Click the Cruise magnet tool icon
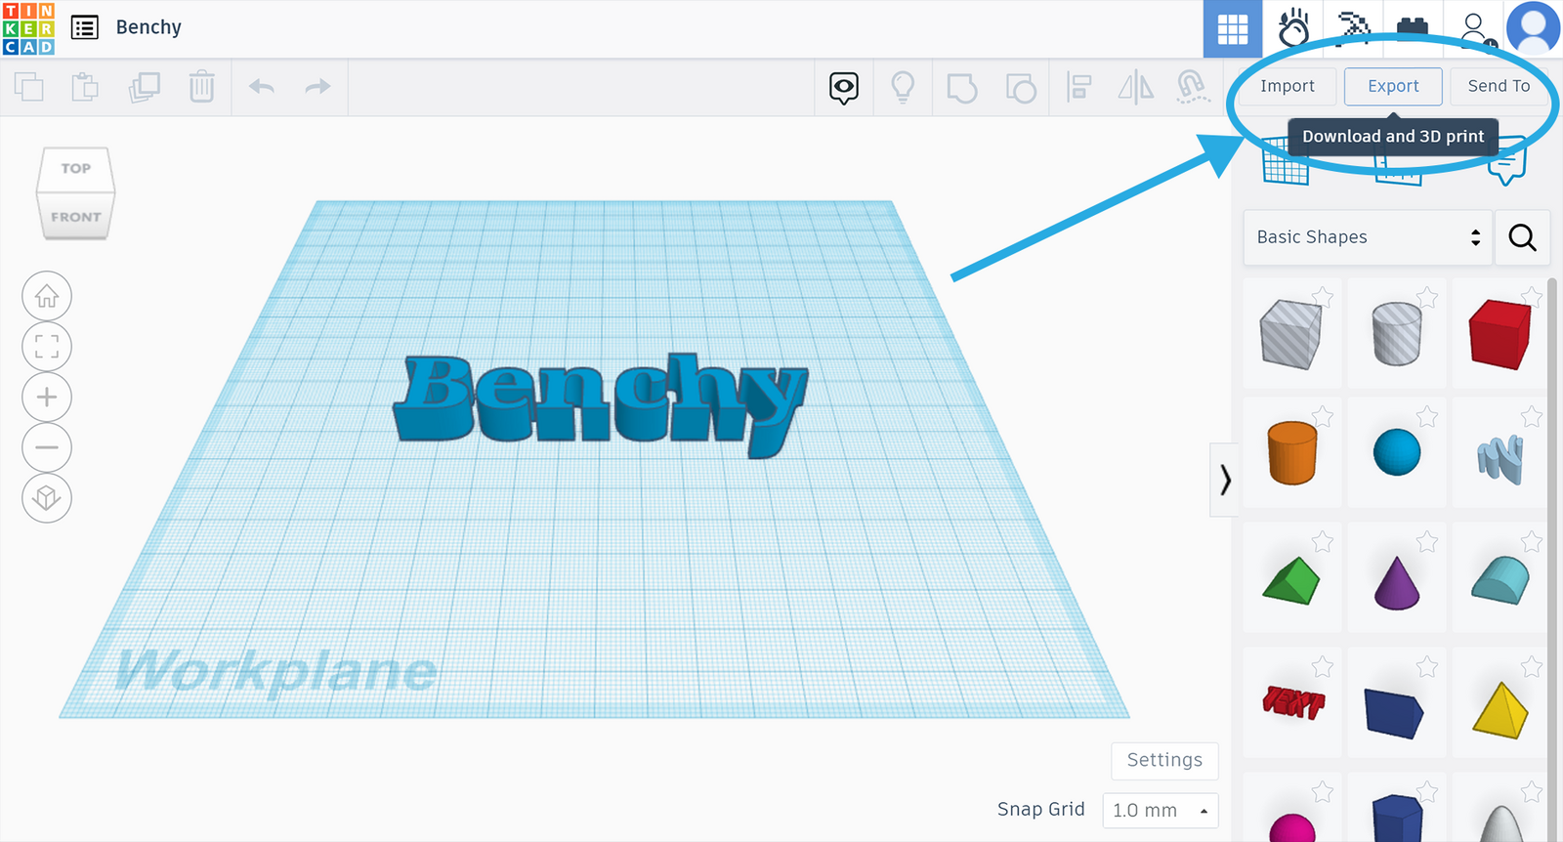1563x842 pixels. (x=1192, y=87)
